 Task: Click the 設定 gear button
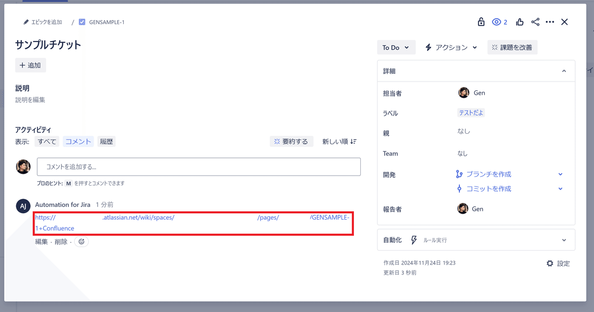coord(558,264)
